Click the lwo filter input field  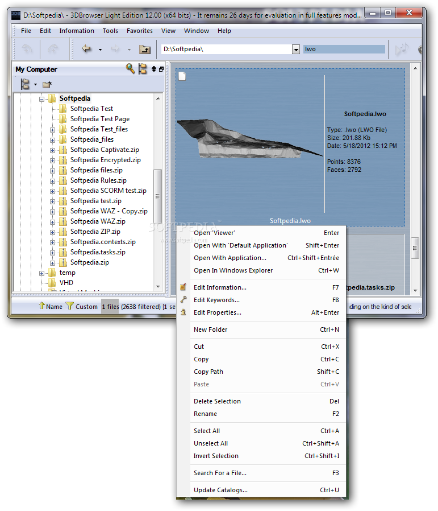pyautogui.click(x=344, y=49)
